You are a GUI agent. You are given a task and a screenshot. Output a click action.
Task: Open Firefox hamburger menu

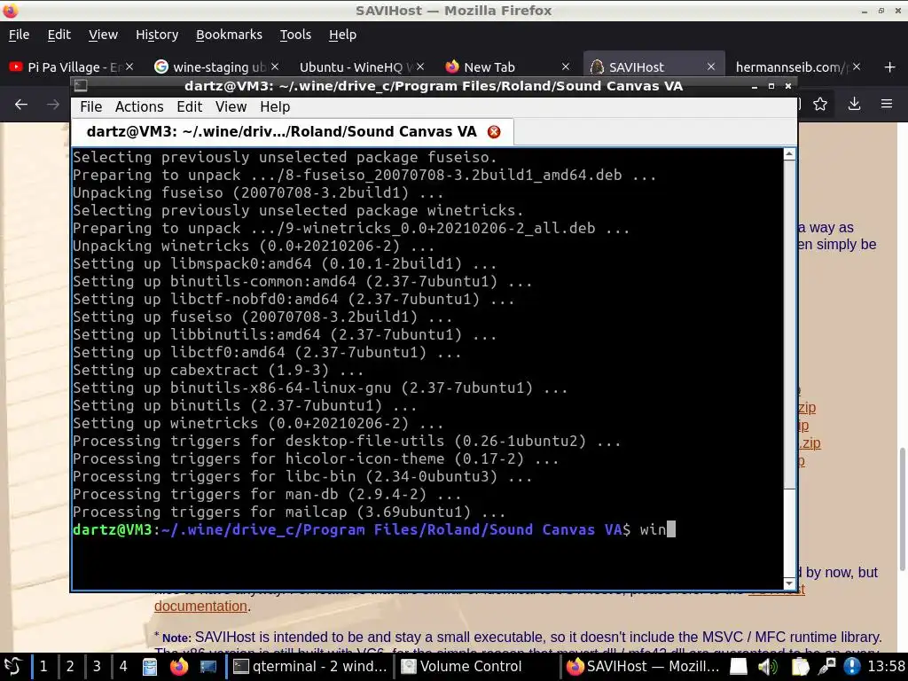(x=887, y=105)
